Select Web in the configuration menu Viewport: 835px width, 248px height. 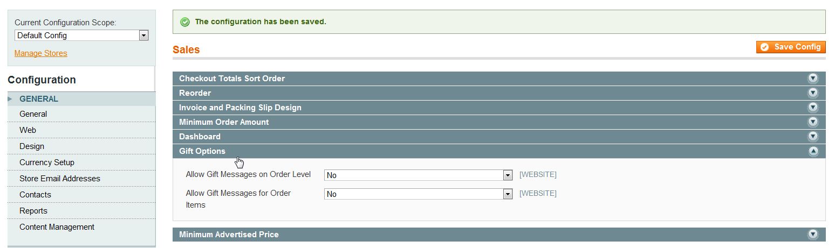coord(28,130)
